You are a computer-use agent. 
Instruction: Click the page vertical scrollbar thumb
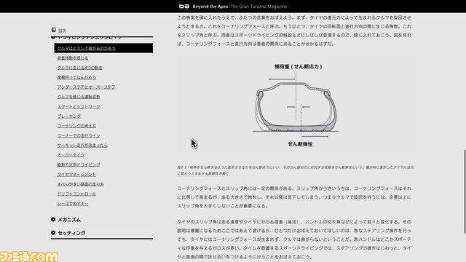tap(465, 191)
